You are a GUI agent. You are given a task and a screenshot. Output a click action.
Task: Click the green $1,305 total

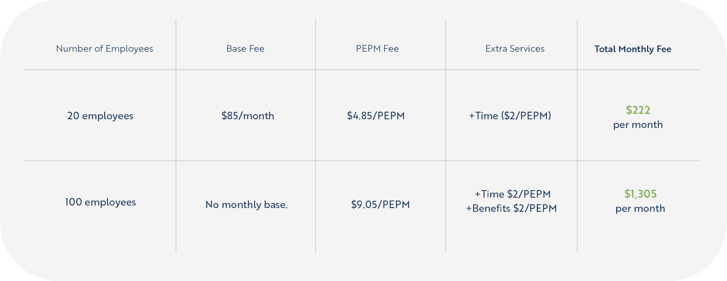point(640,194)
